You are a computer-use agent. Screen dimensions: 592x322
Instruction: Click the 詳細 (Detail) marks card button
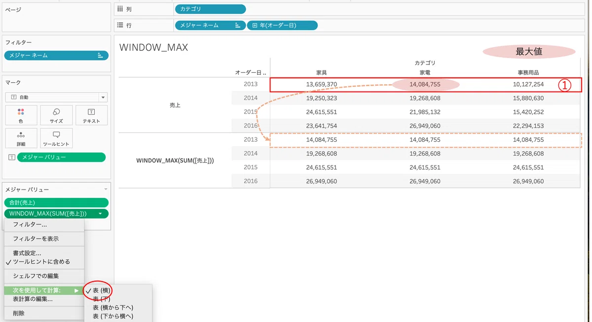21,138
